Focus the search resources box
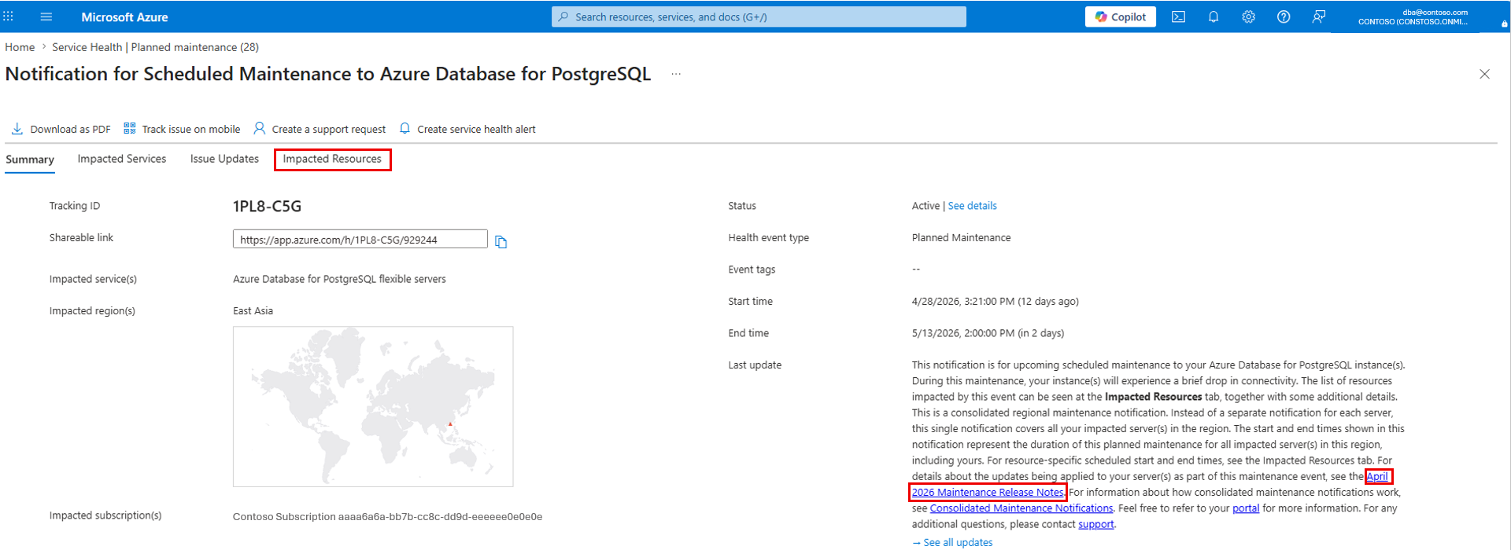The height and width of the screenshot is (550, 1511). tap(759, 16)
